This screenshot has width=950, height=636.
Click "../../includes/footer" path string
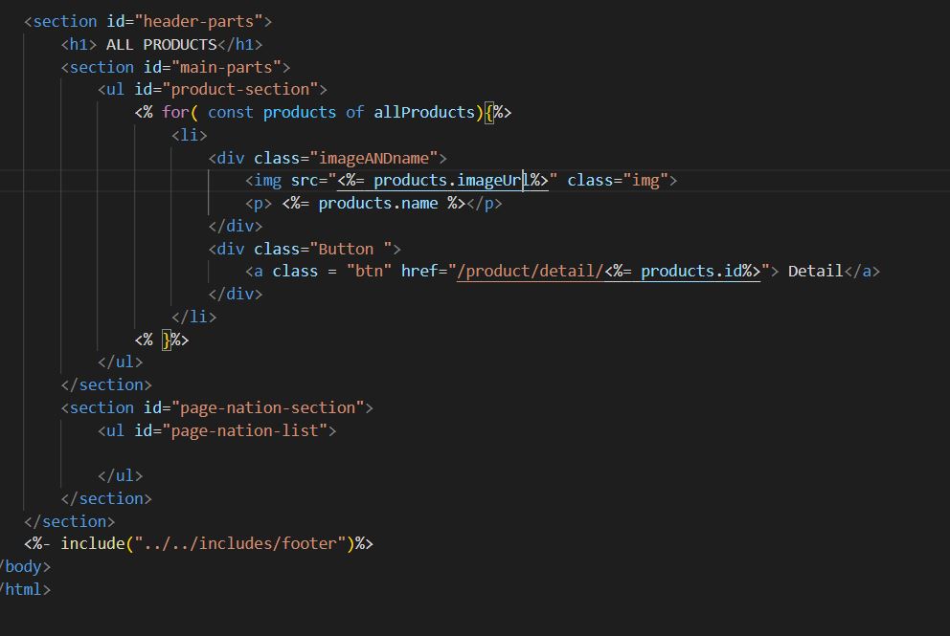[240, 544]
